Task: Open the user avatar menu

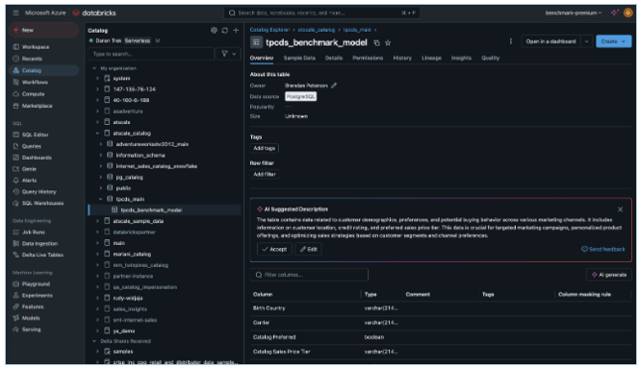Action: (628, 13)
